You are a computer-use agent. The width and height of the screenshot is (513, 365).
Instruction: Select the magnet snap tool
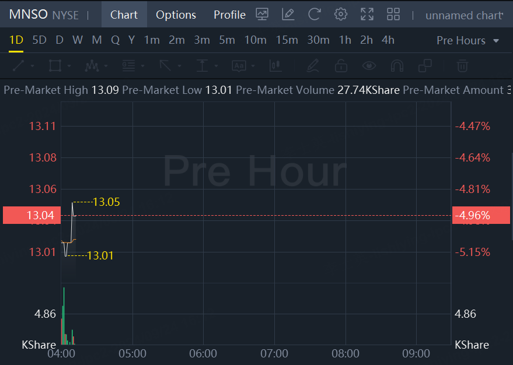(397, 66)
